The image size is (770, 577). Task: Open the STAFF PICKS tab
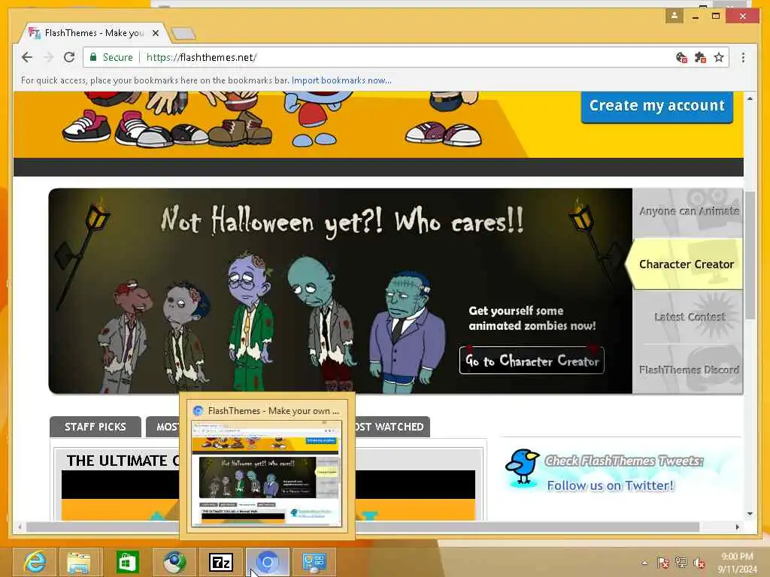95,427
